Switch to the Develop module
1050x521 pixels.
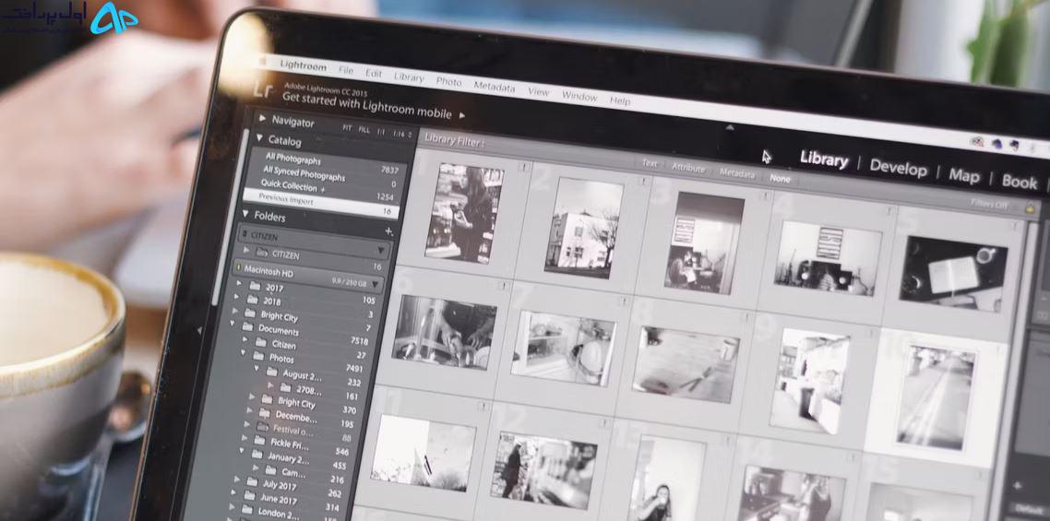(898, 168)
